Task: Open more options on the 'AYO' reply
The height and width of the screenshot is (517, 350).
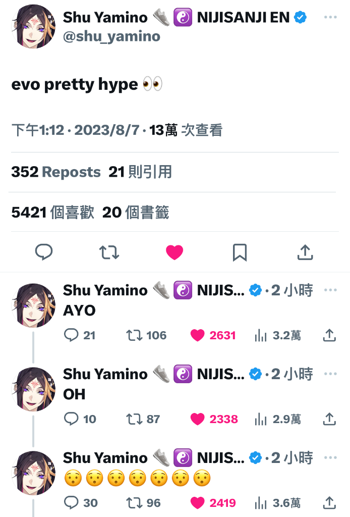Action: click(330, 290)
